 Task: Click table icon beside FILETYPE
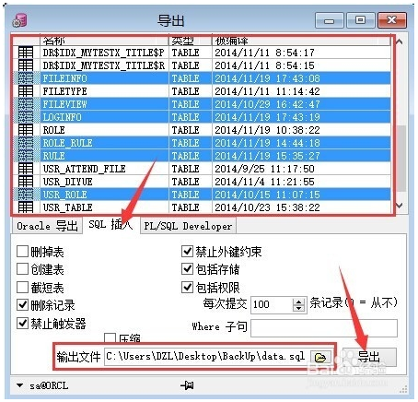pos(26,91)
